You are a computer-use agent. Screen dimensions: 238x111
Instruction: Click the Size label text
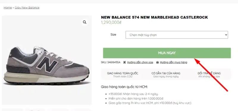click(x=113, y=34)
